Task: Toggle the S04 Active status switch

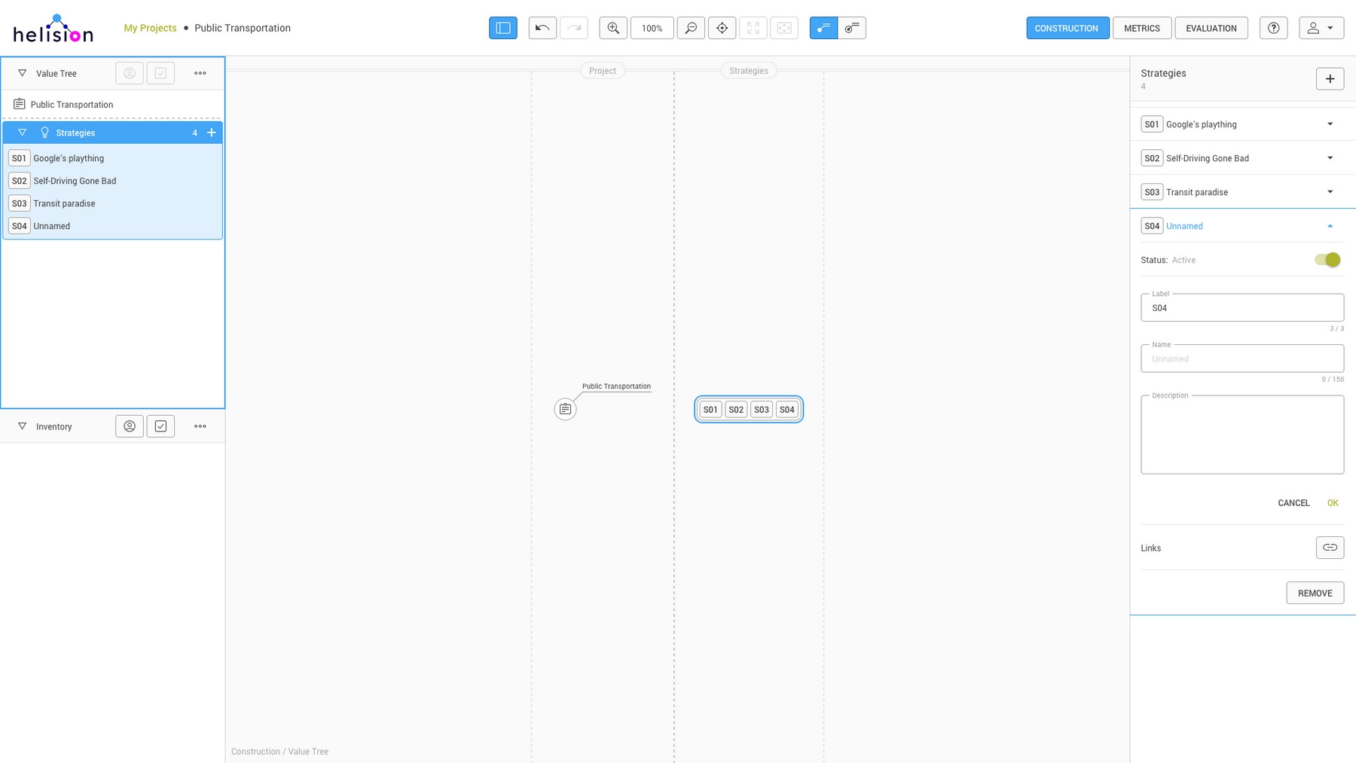Action: coord(1327,260)
